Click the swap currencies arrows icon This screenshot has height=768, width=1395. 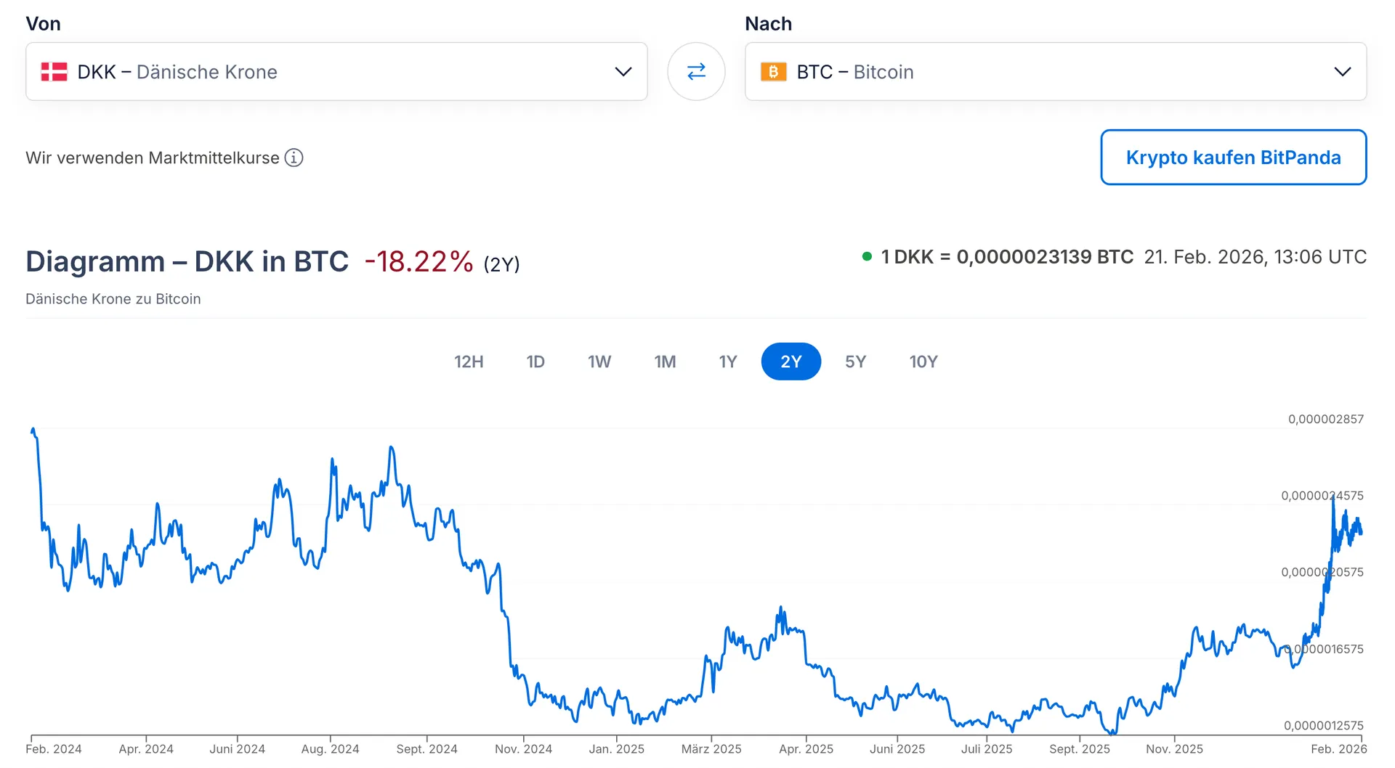pyautogui.click(x=696, y=71)
